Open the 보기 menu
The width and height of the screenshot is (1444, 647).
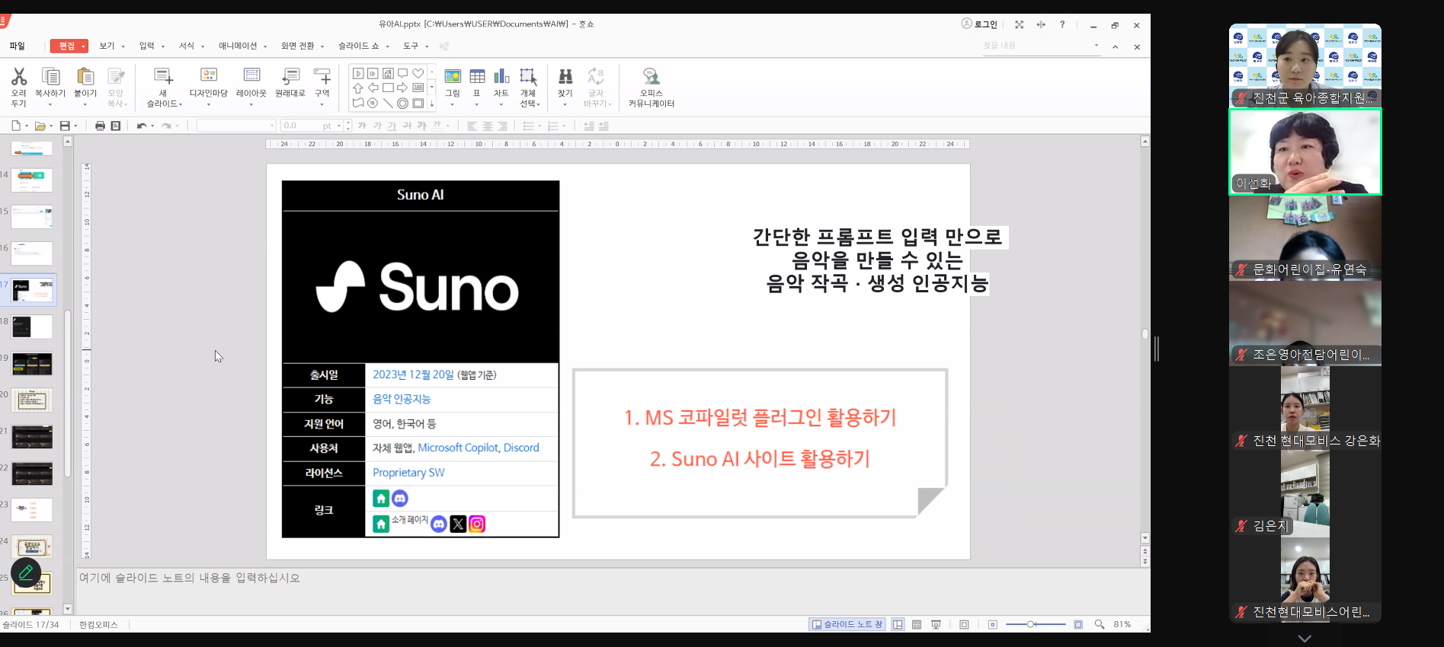tap(111, 46)
